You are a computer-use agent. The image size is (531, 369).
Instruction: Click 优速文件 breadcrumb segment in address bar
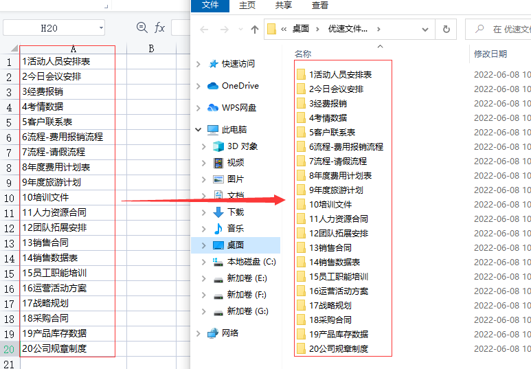point(348,29)
